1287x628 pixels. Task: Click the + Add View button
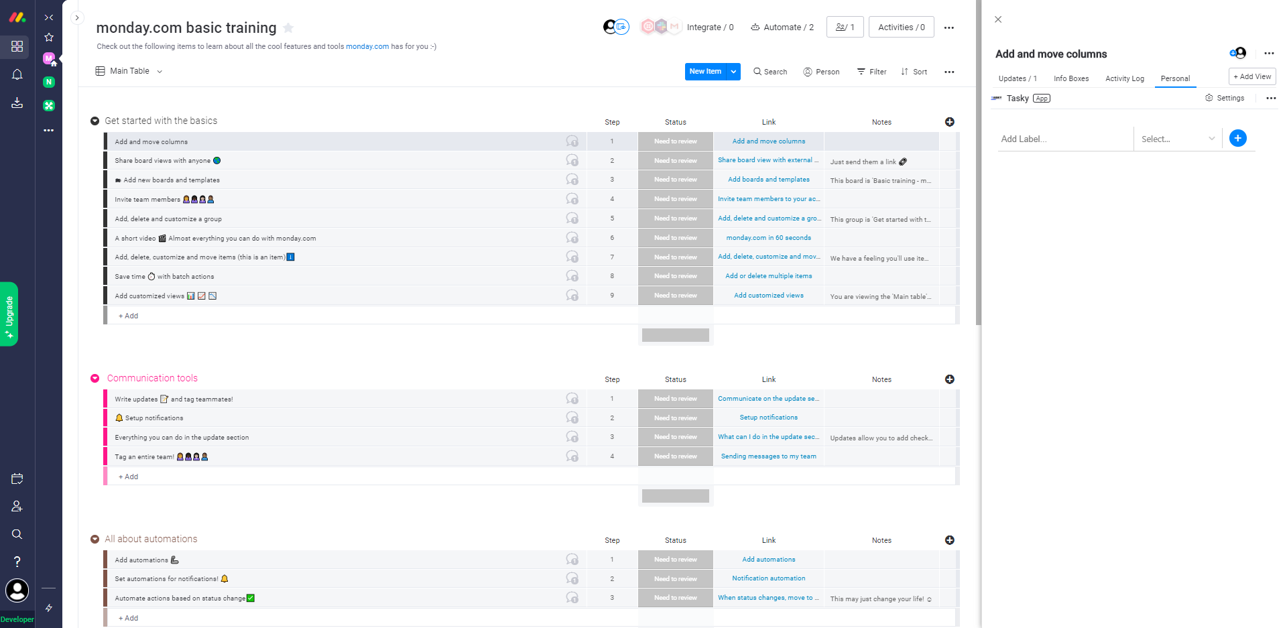tap(1251, 76)
